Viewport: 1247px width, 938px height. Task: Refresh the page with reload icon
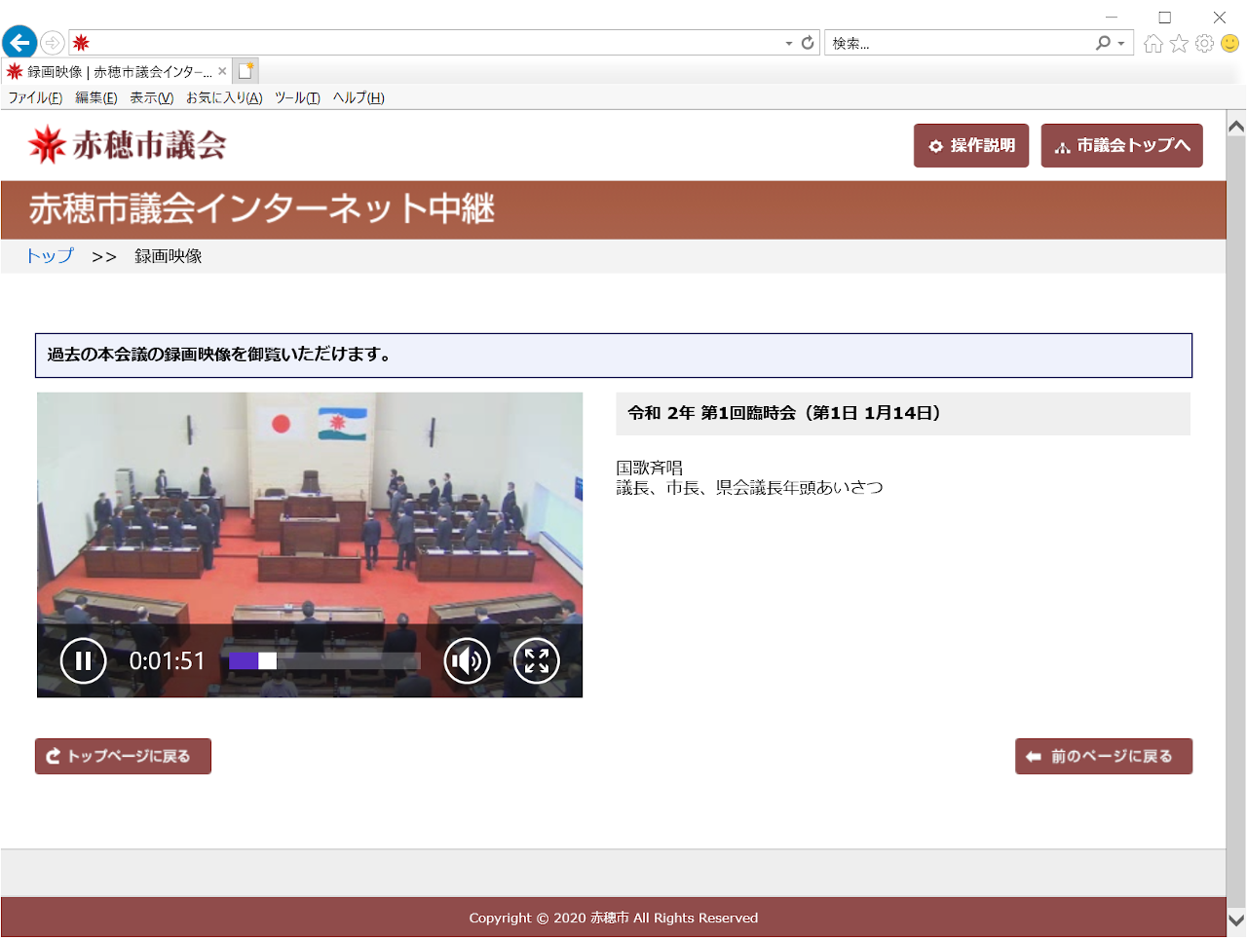pos(808,43)
